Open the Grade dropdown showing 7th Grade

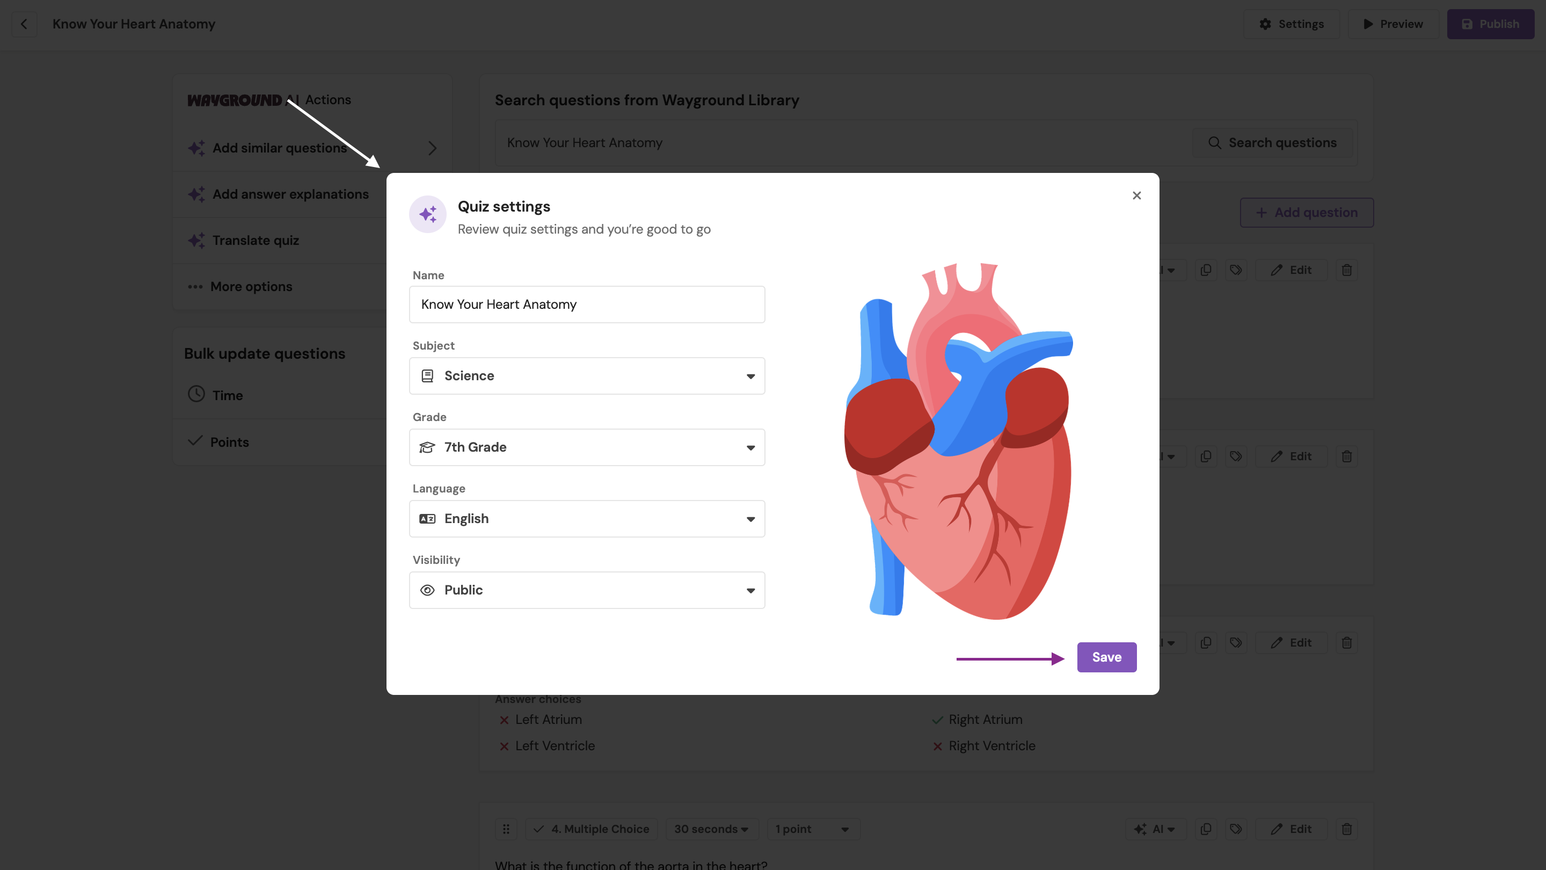click(x=586, y=447)
